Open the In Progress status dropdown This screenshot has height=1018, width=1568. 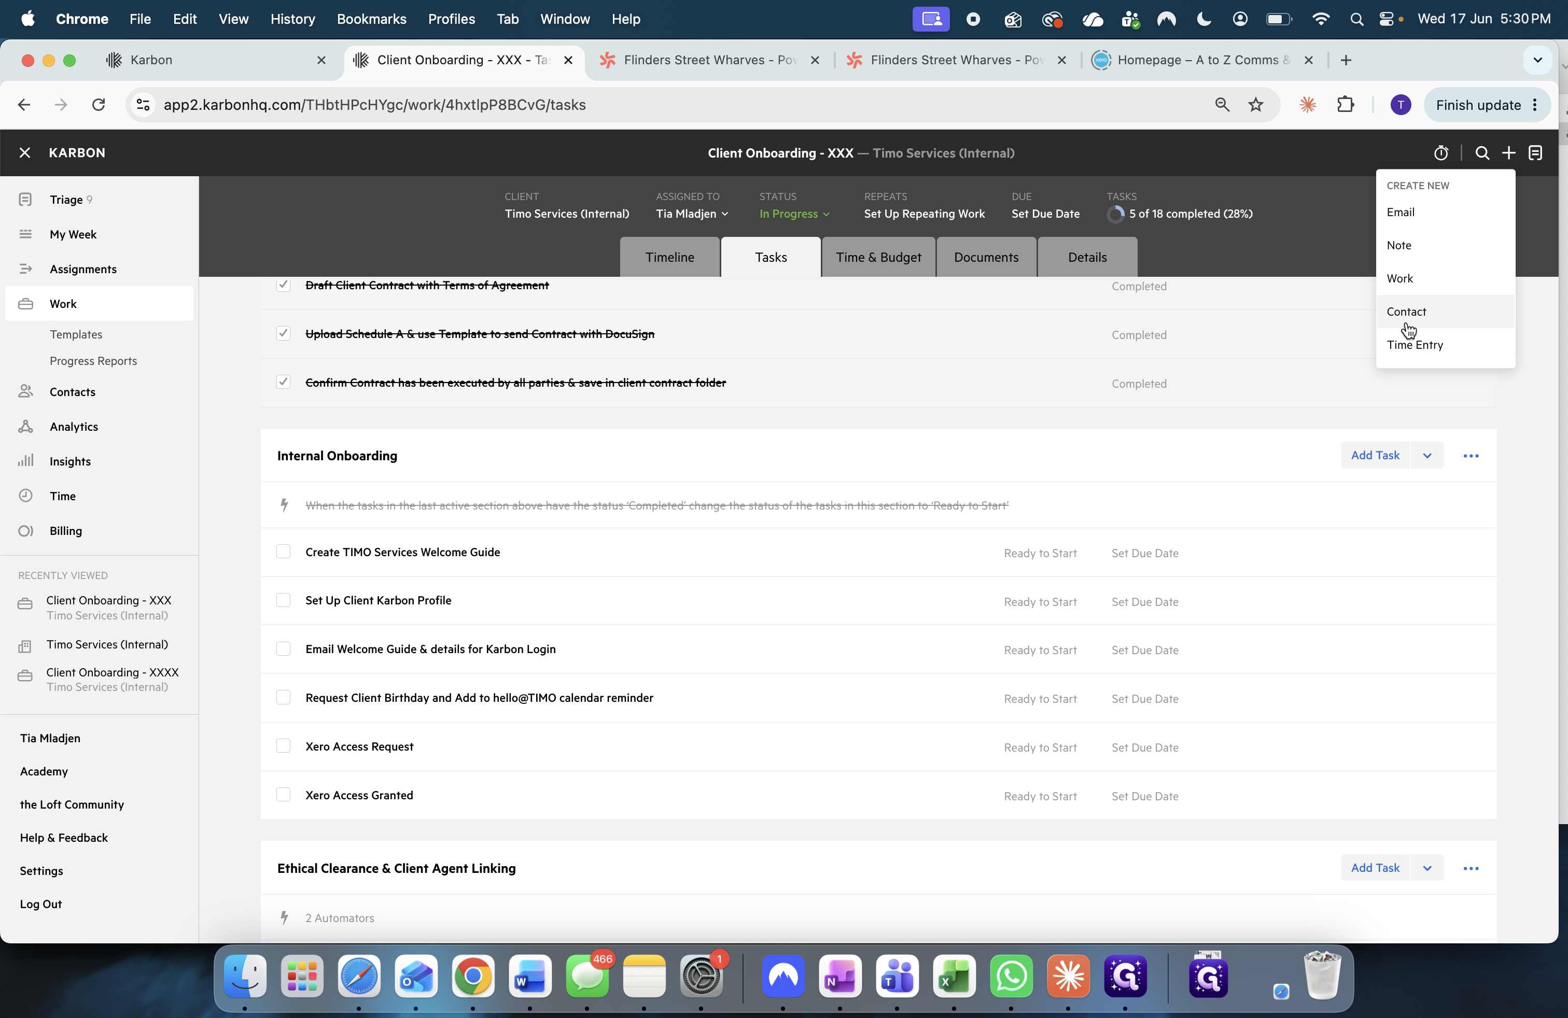(794, 214)
